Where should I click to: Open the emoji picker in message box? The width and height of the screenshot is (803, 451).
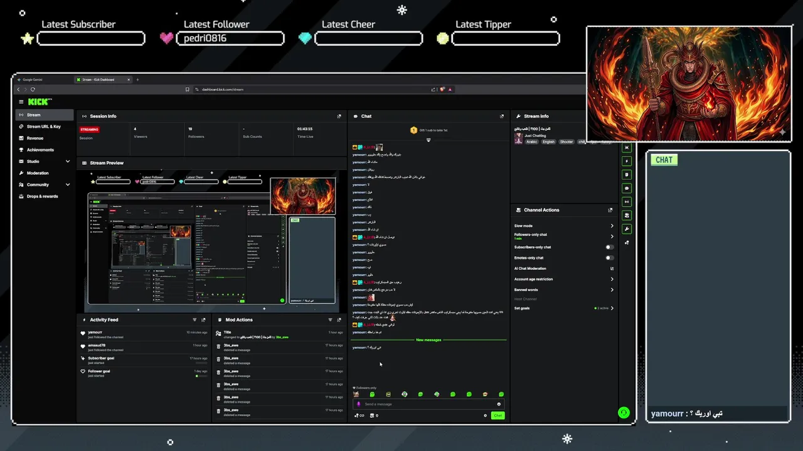click(x=499, y=404)
